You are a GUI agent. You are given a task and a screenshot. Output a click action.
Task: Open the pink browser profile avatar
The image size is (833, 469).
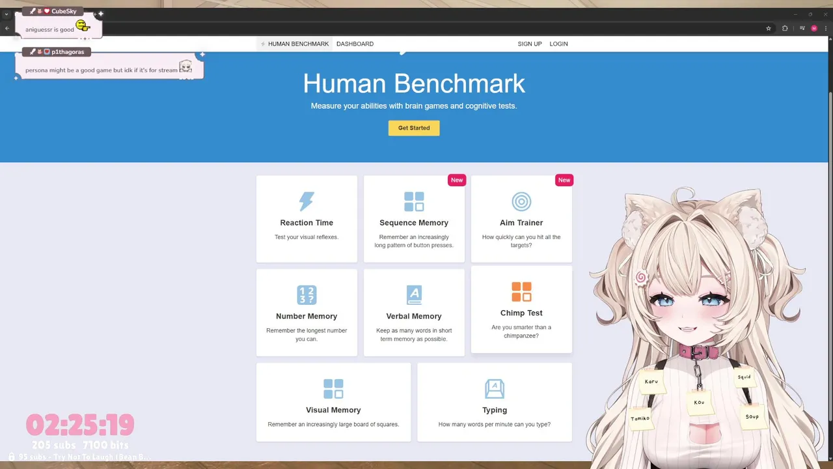coord(813,28)
